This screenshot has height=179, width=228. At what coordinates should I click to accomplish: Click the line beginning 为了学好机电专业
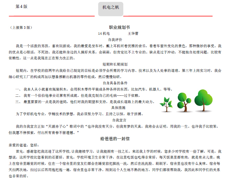(x=80, y=114)
